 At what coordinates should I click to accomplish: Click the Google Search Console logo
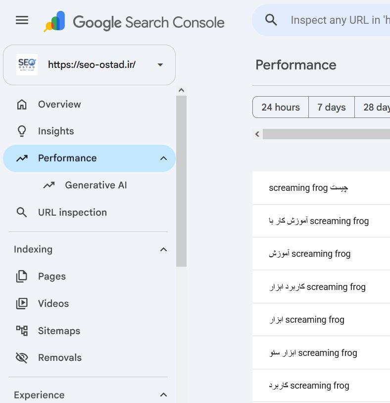click(x=134, y=22)
